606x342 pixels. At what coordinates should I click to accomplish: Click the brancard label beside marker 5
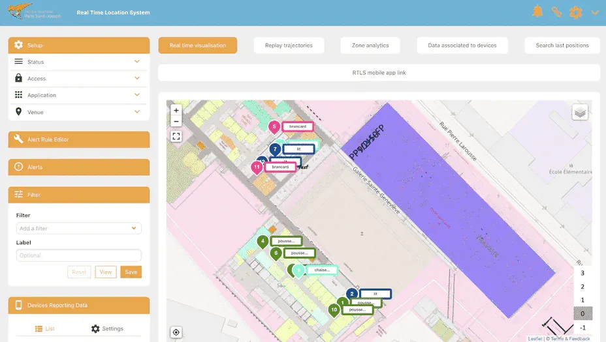(x=298, y=126)
